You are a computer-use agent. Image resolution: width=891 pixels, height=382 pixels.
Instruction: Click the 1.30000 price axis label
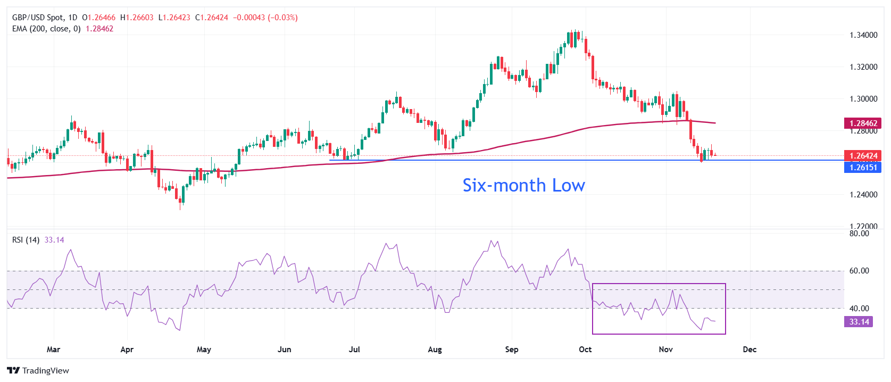click(863, 99)
